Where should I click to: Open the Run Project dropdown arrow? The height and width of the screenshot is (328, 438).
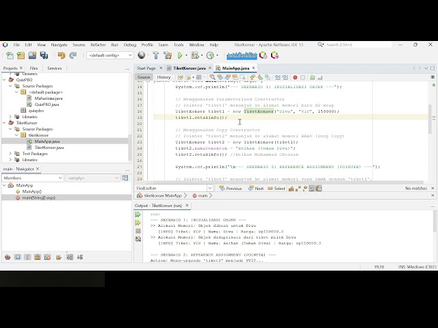186,55
